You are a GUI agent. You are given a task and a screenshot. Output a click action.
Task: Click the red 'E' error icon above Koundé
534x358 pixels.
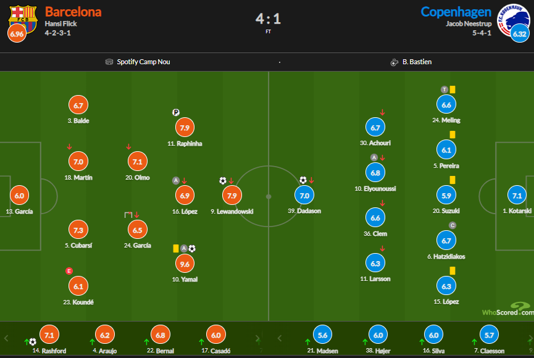[70, 270]
